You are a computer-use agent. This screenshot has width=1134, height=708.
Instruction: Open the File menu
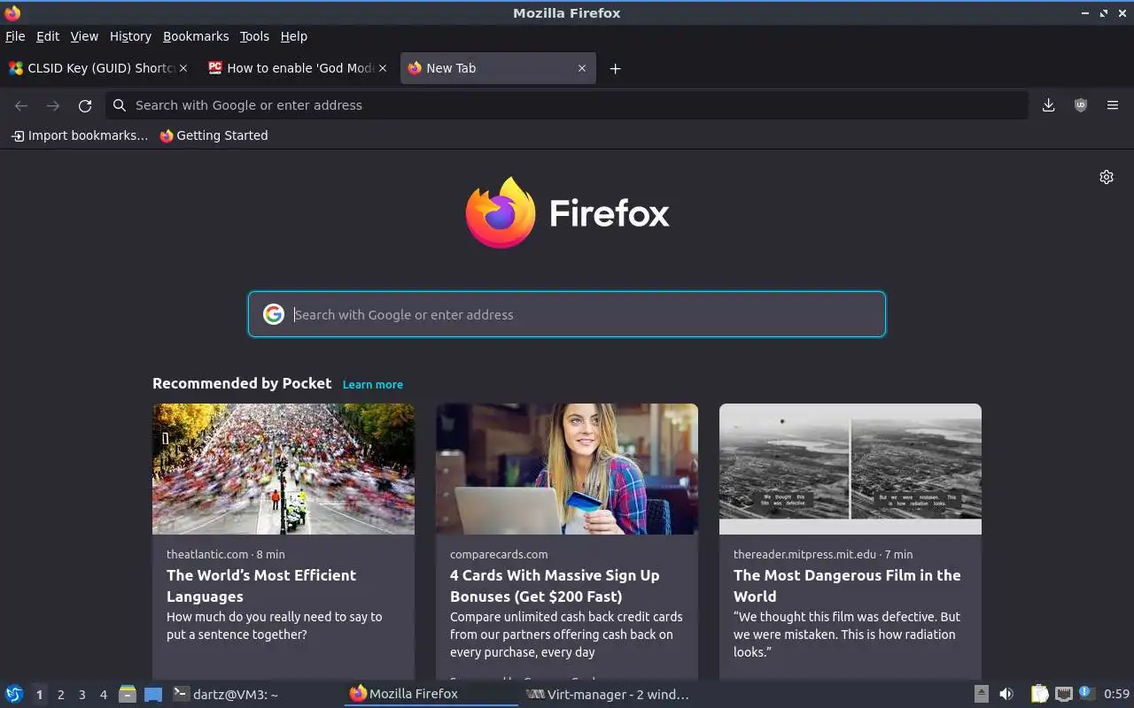(15, 36)
